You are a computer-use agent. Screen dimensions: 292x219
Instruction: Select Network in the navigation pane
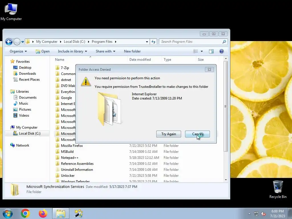[20, 145]
